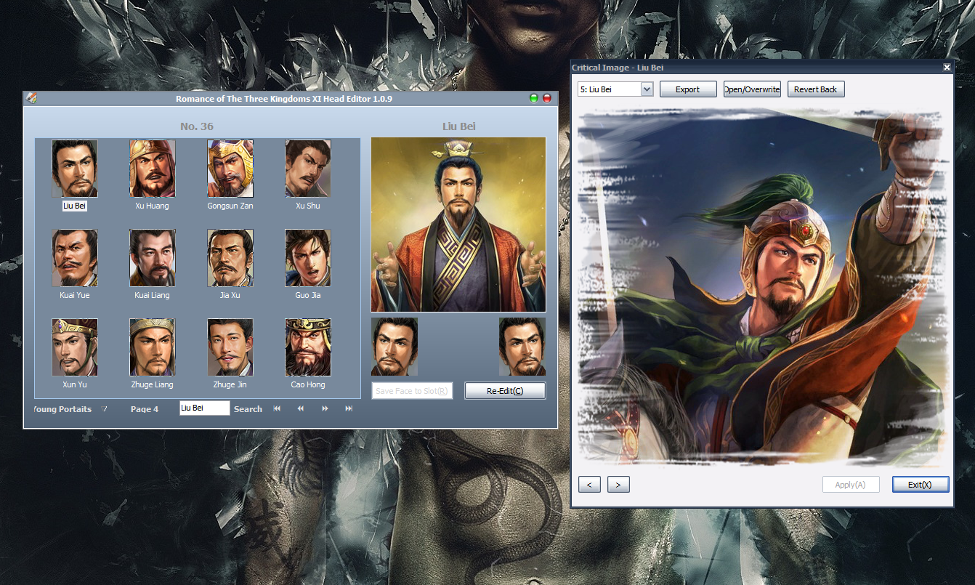Image resolution: width=975 pixels, height=585 pixels.
Task: Select the Zhuge Jin portrait
Action: pyautogui.click(x=230, y=347)
